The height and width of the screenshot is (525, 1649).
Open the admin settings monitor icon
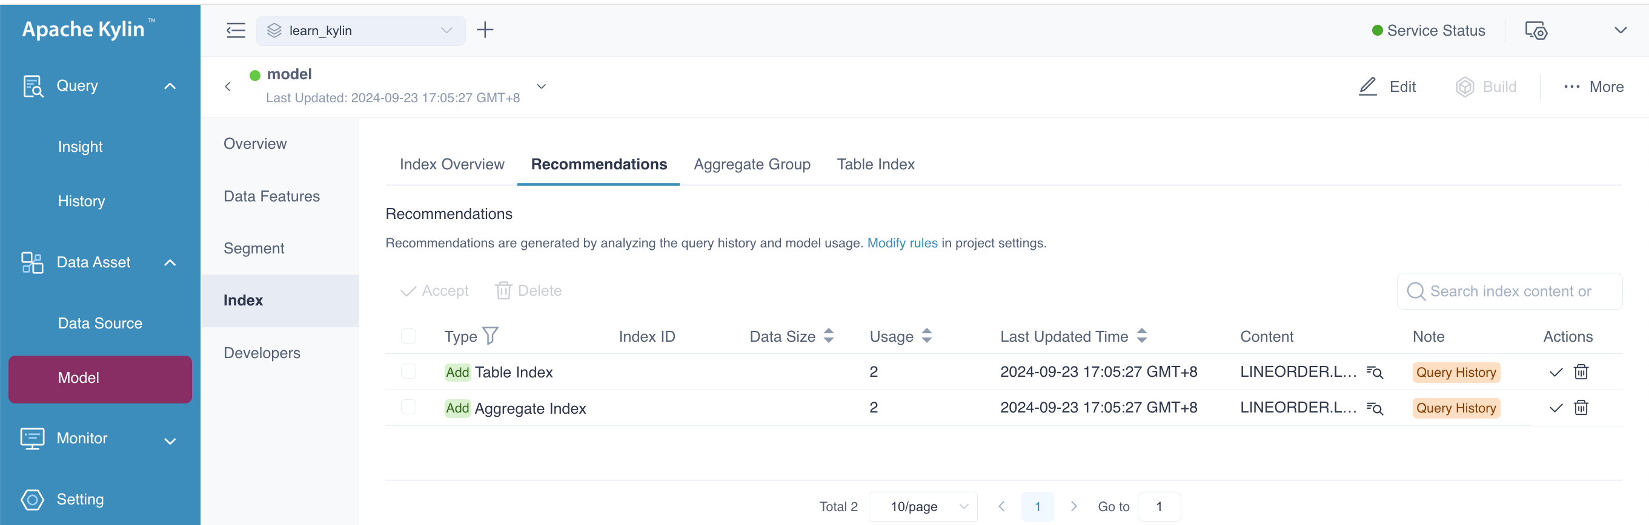(x=1535, y=30)
